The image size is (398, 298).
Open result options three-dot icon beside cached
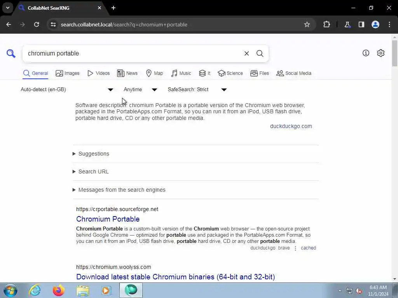coord(295,248)
